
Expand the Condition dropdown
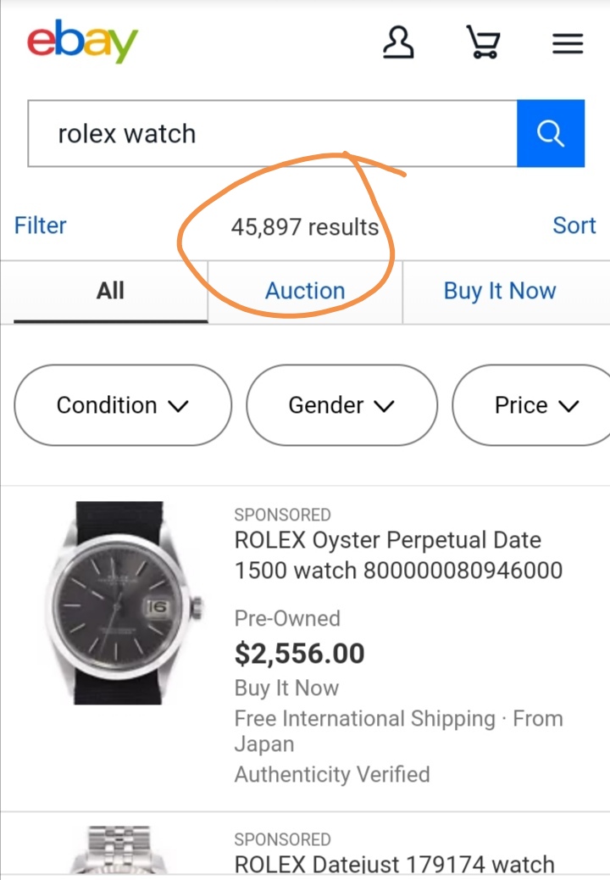click(x=123, y=405)
